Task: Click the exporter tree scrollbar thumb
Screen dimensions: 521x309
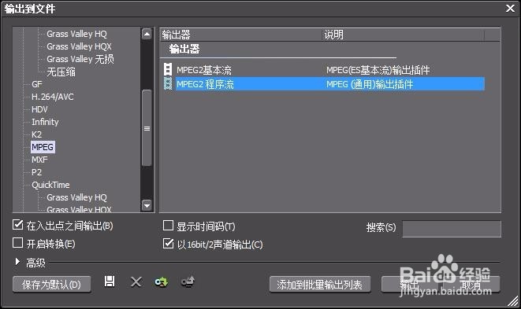Action: tap(147, 128)
